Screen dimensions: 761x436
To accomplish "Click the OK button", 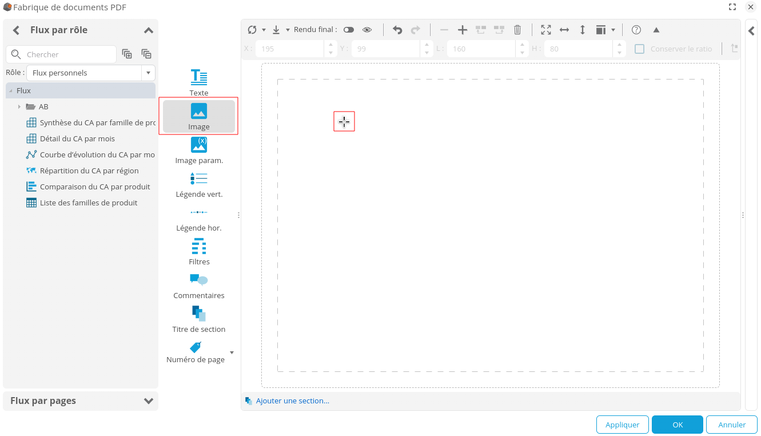I will click(678, 425).
